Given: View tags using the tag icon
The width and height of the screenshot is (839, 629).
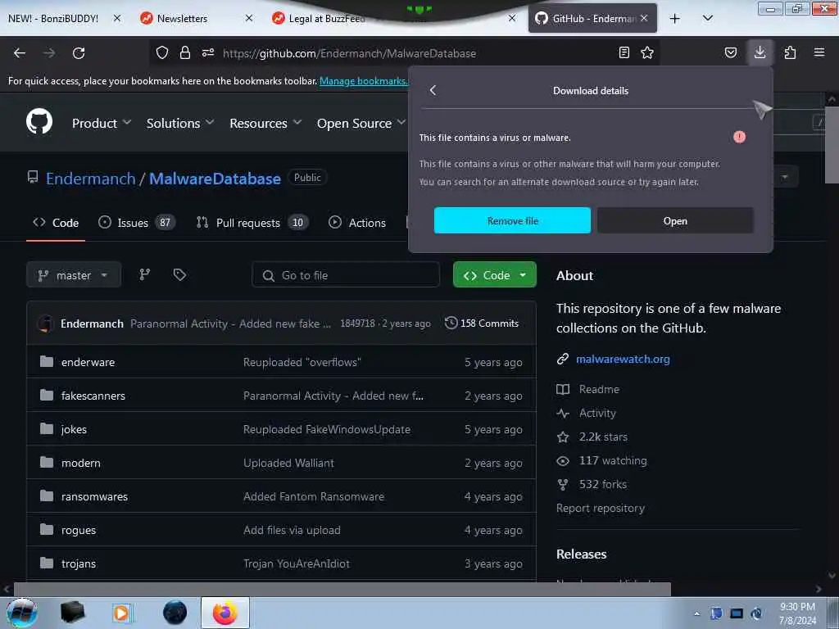Looking at the screenshot, I should tap(179, 274).
